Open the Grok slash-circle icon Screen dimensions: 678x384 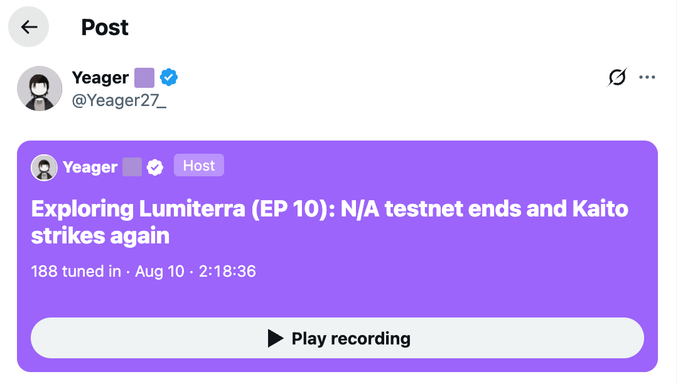tap(617, 77)
